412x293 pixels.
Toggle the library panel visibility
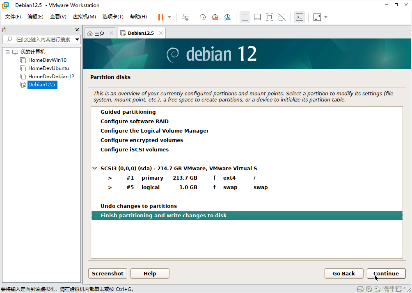coord(245,17)
